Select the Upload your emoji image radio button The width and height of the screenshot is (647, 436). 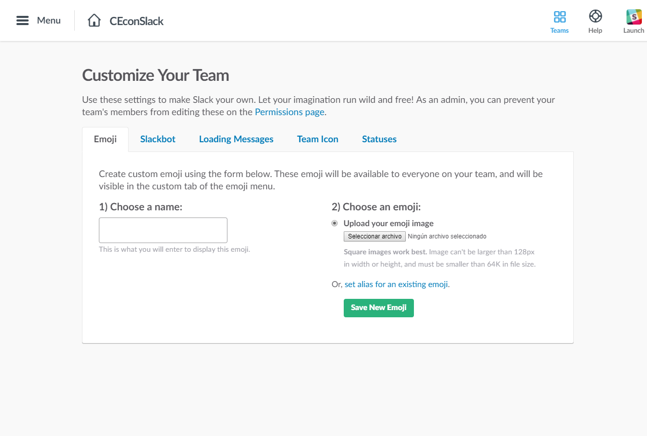pyautogui.click(x=335, y=223)
